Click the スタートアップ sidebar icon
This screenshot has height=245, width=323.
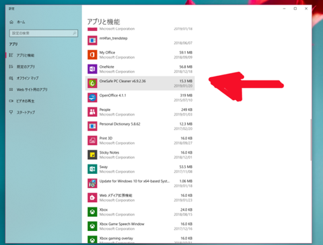[x=11, y=112]
